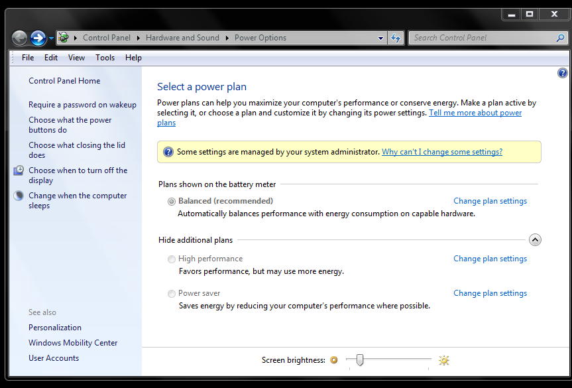Select the Power saver power plan

(171, 293)
